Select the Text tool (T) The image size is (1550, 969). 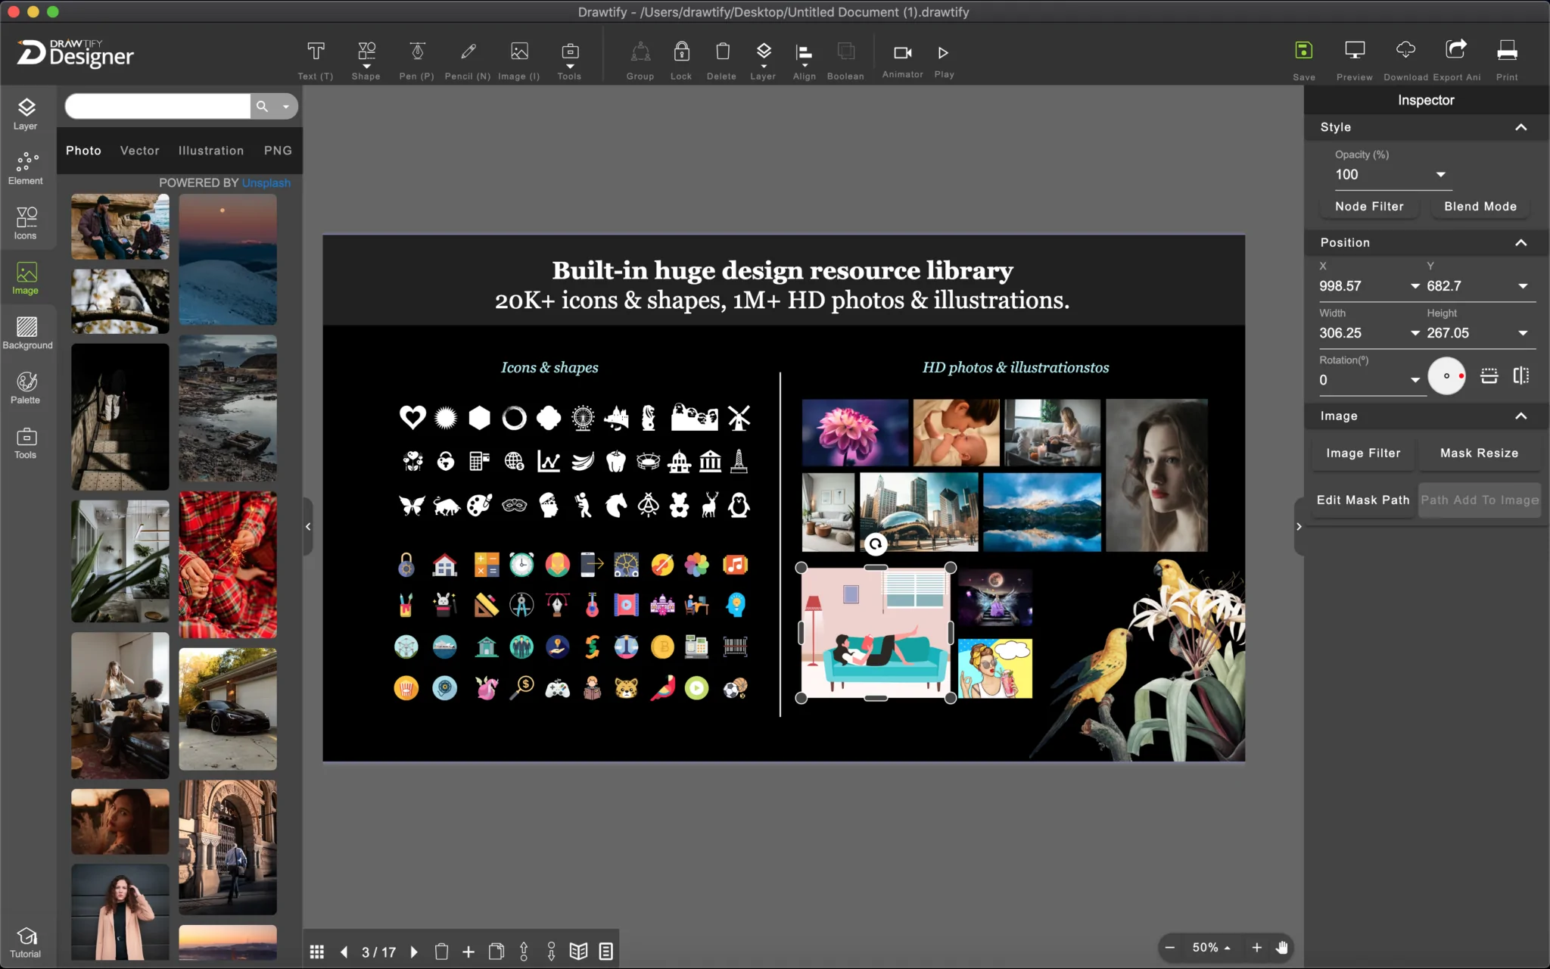tap(316, 51)
